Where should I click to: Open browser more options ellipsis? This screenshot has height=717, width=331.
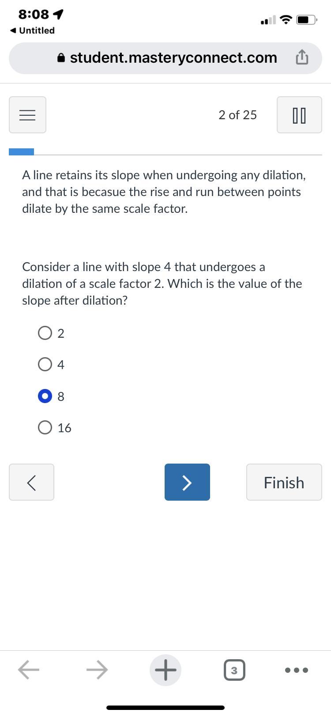tap(296, 670)
